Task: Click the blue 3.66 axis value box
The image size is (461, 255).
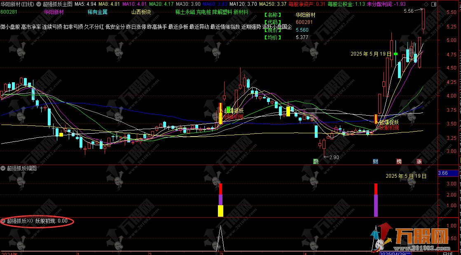Action: point(448,173)
